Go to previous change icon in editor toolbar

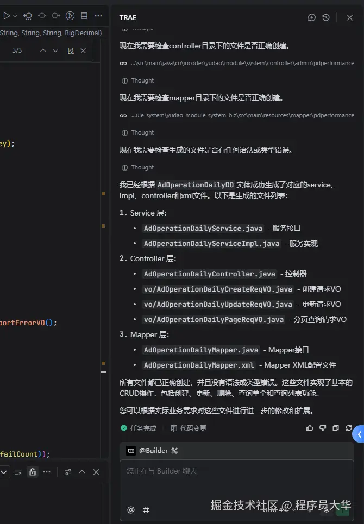click(x=28, y=16)
